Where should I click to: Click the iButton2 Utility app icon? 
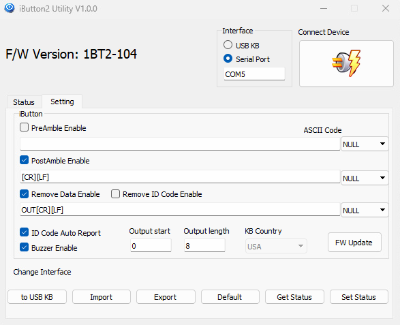(10, 8)
